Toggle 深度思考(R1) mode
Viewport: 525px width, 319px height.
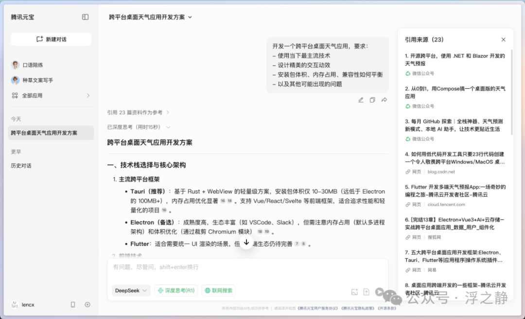[x=176, y=290]
